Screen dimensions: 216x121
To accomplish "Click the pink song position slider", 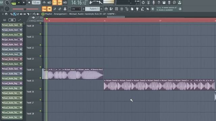I will pyautogui.click(x=26, y=9).
